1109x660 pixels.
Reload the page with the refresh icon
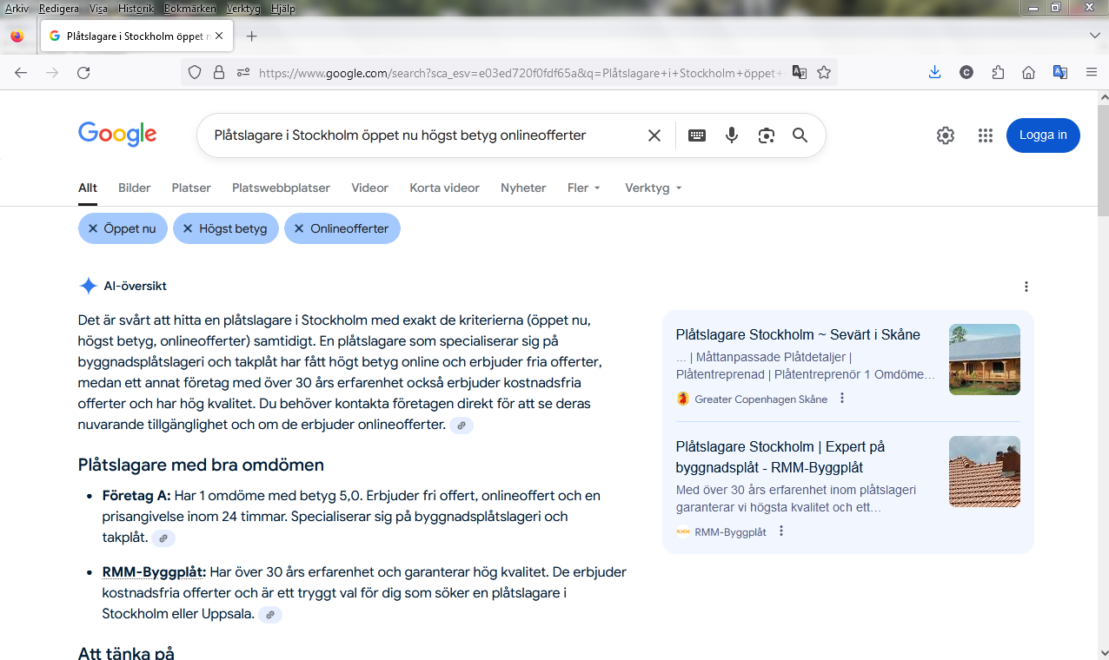point(83,73)
